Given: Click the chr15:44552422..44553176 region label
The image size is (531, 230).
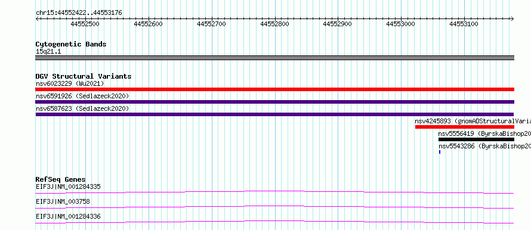Looking at the screenshot, I should click(x=79, y=13).
